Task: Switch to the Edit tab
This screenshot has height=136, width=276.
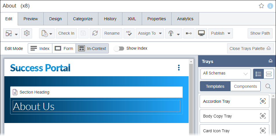Action: (9, 19)
